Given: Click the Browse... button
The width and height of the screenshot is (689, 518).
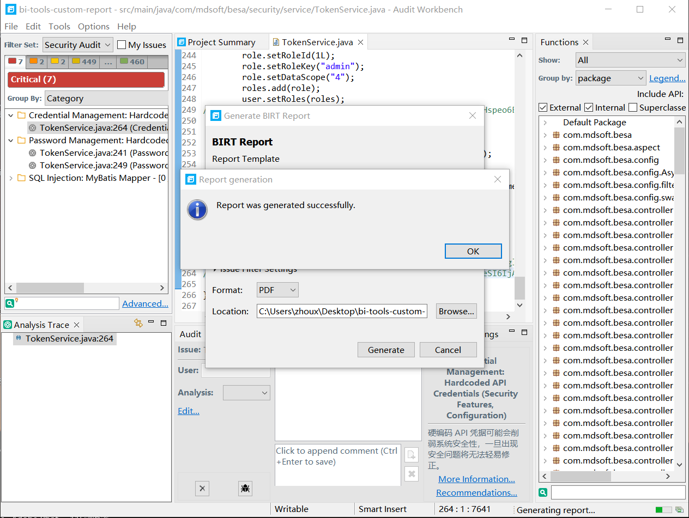Looking at the screenshot, I should click(x=457, y=311).
